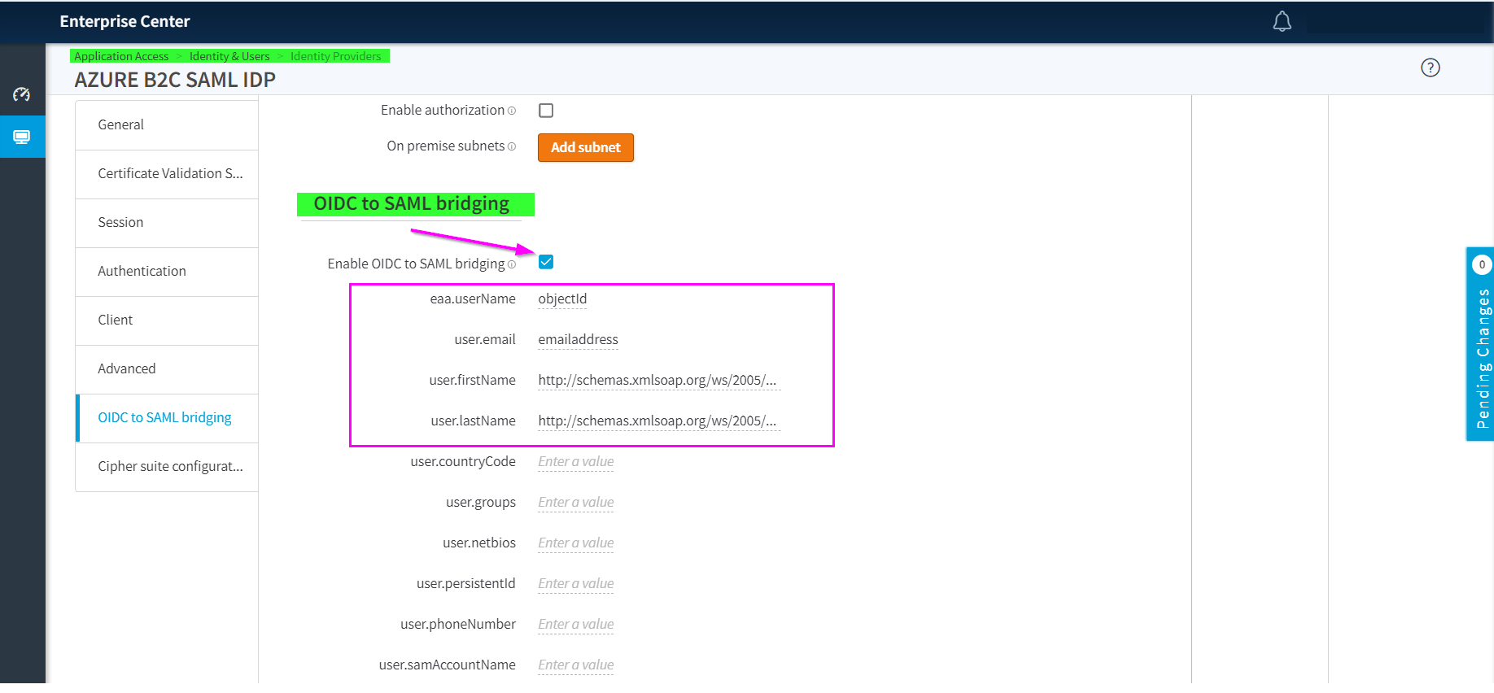Viewport: 1494px width, 693px height.
Task: Click the eaa.userName label
Action: [473, 299]
